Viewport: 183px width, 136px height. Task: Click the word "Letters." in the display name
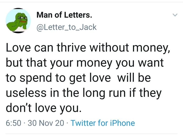point(78,15)
